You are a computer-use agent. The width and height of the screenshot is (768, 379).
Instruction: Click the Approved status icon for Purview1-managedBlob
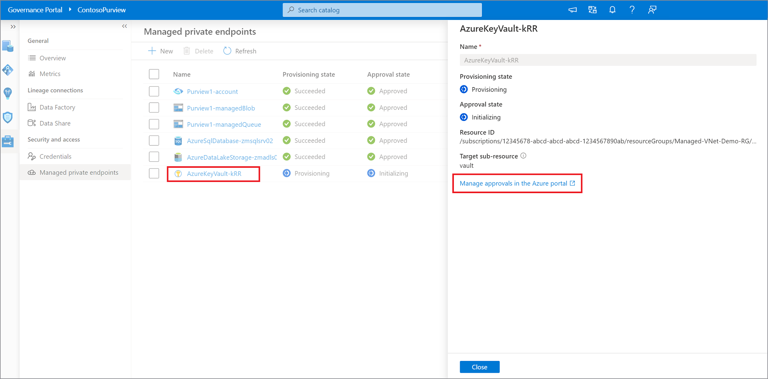(371, 108)
